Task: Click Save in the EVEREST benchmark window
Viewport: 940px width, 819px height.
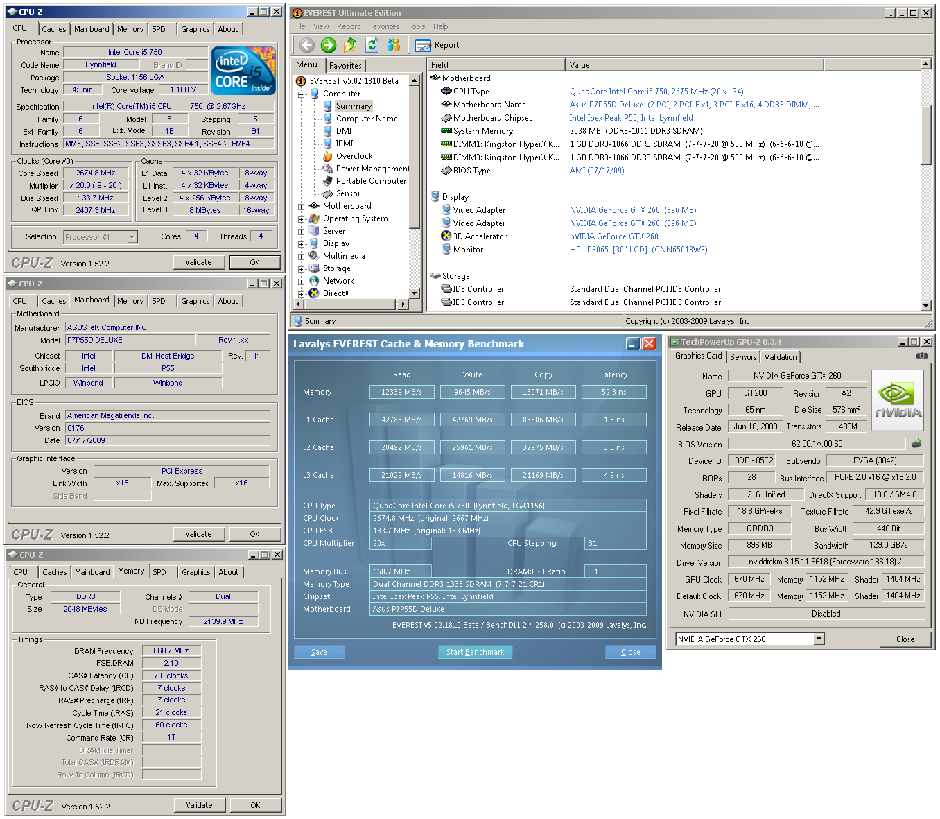Action: pyautogui.click(x=319, y=652)
